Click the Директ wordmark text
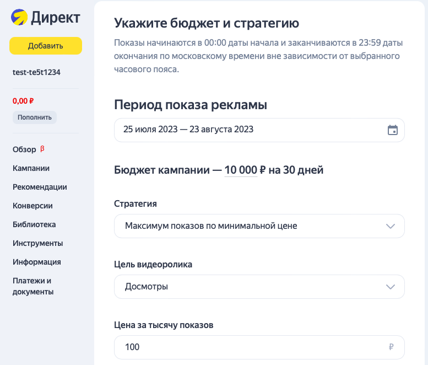 (56, 18)
